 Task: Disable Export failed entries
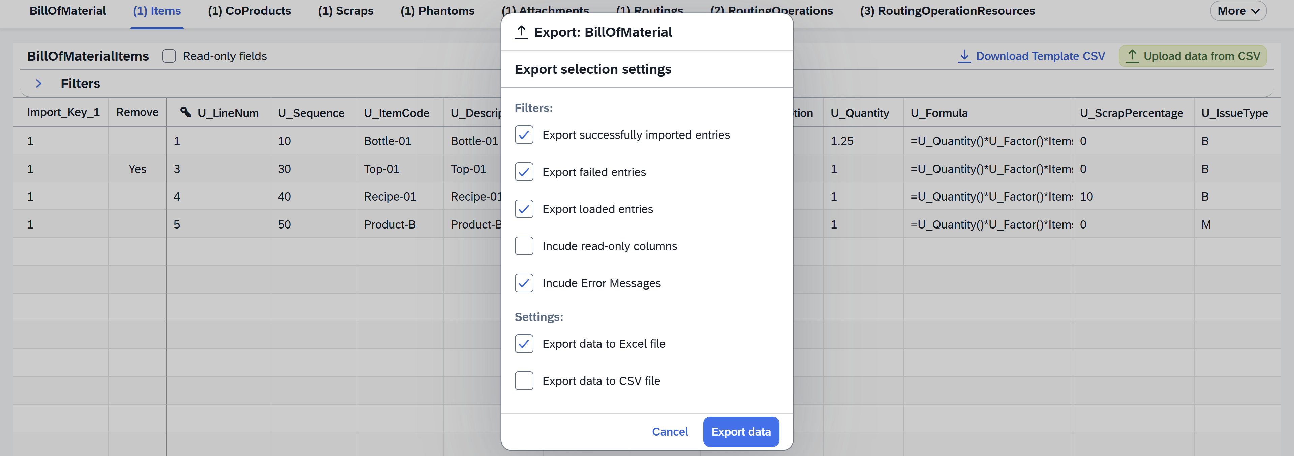pyautogui.click(x=524, y=172)
